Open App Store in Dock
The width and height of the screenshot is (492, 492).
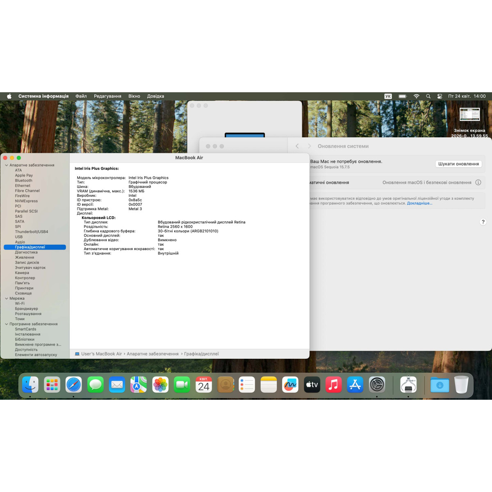pyautogui.click(x=355, y=385)
